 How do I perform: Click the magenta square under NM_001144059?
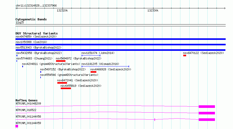[x=17, y=126]
